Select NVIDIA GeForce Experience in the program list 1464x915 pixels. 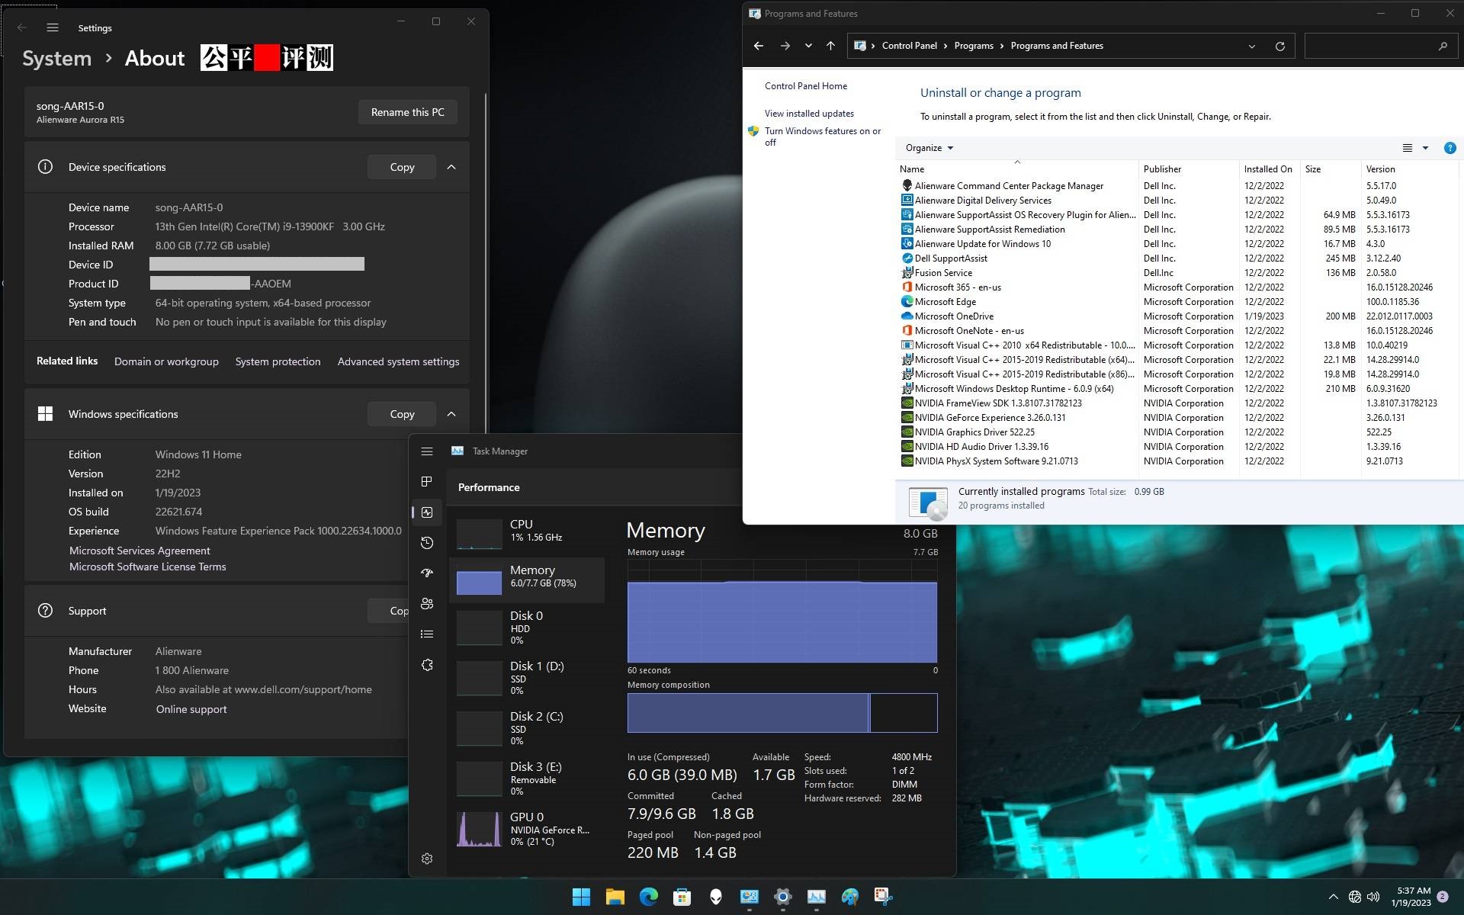coord(990,417)
